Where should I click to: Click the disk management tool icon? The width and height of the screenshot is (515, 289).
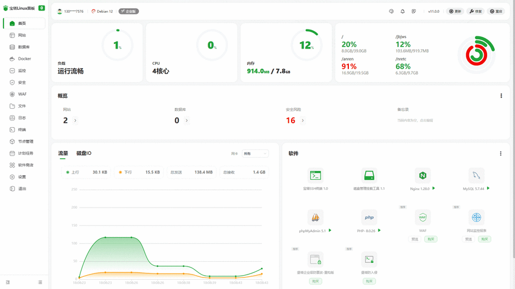click(x=369, y=176)
